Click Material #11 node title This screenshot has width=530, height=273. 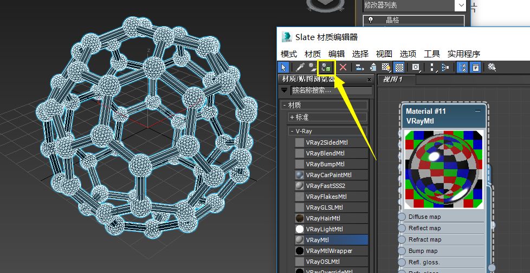tap(425, 111)
